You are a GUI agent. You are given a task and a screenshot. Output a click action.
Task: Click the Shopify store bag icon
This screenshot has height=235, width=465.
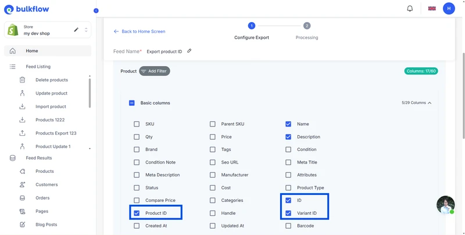click(x=13, y=30)
